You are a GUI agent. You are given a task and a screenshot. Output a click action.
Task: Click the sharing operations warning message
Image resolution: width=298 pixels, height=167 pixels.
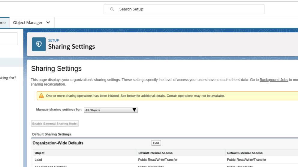(135, 96)
